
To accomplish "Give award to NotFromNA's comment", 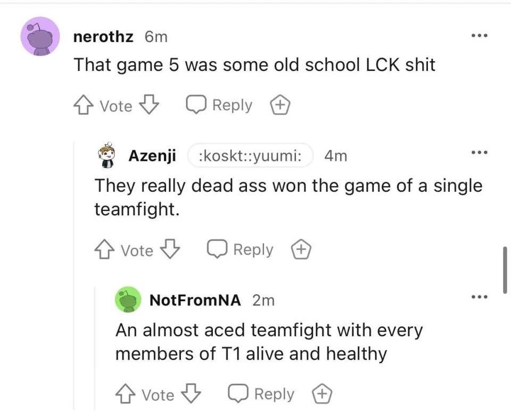I will tap(322, 394).
